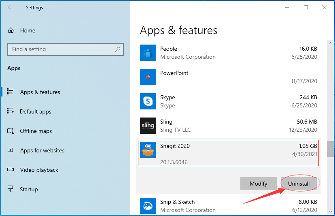Viewport: 335px width, 216px height.
Task: Open Video playback settings
Action: click(x=39, y=170)
